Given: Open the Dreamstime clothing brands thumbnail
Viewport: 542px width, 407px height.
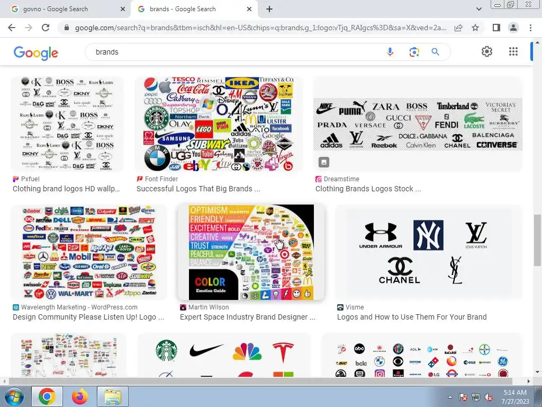Looking at the screenshot, I should (x=418, y=124).
